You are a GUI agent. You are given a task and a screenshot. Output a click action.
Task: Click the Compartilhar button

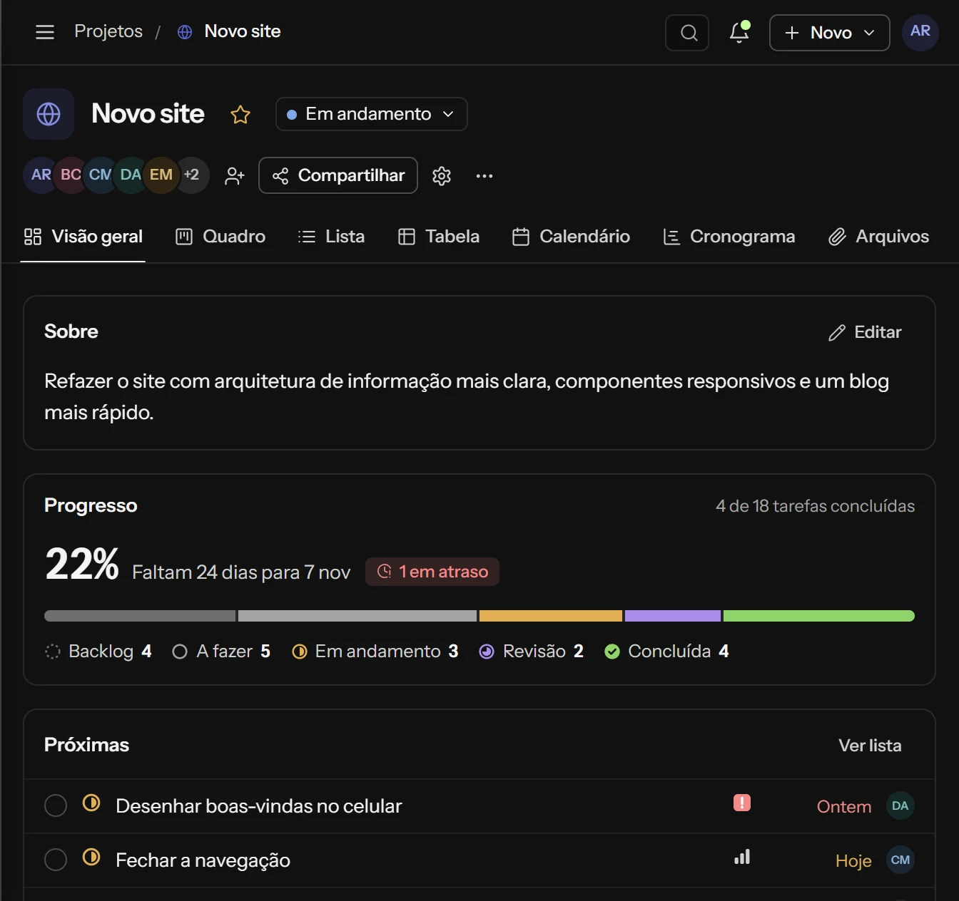338,175
